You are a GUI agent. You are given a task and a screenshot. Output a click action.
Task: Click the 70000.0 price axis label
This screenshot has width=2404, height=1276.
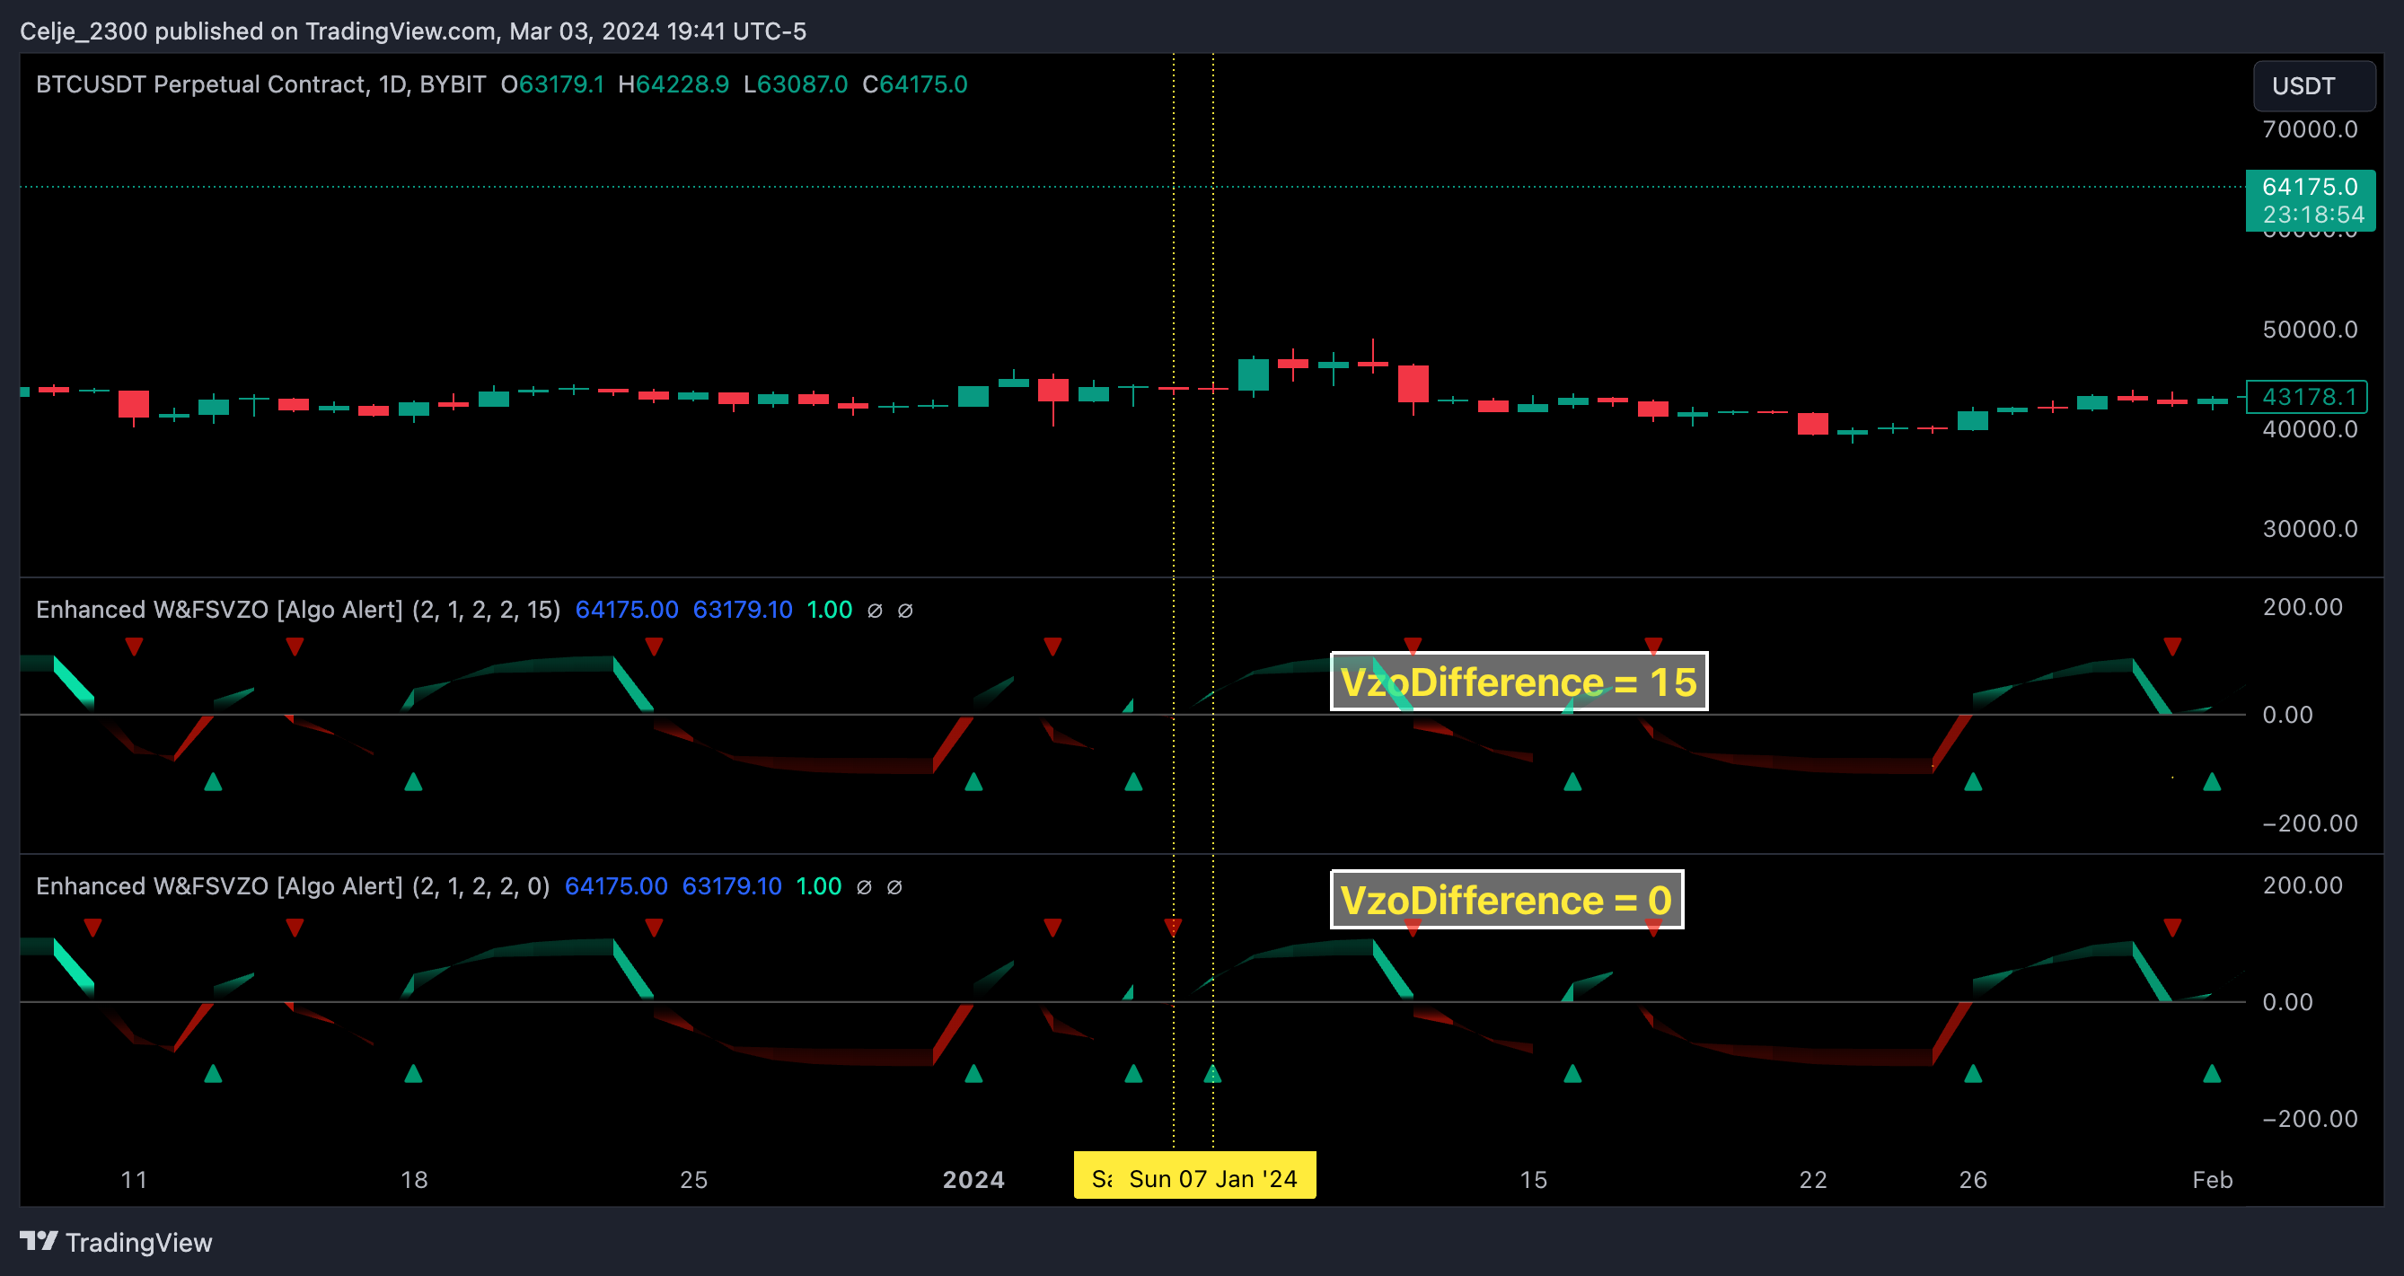pos(2310,128)
